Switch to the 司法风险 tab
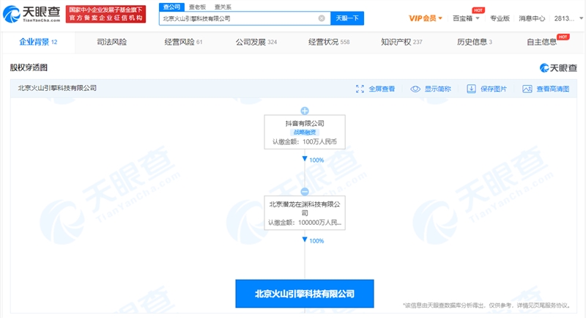 [111, 42]
